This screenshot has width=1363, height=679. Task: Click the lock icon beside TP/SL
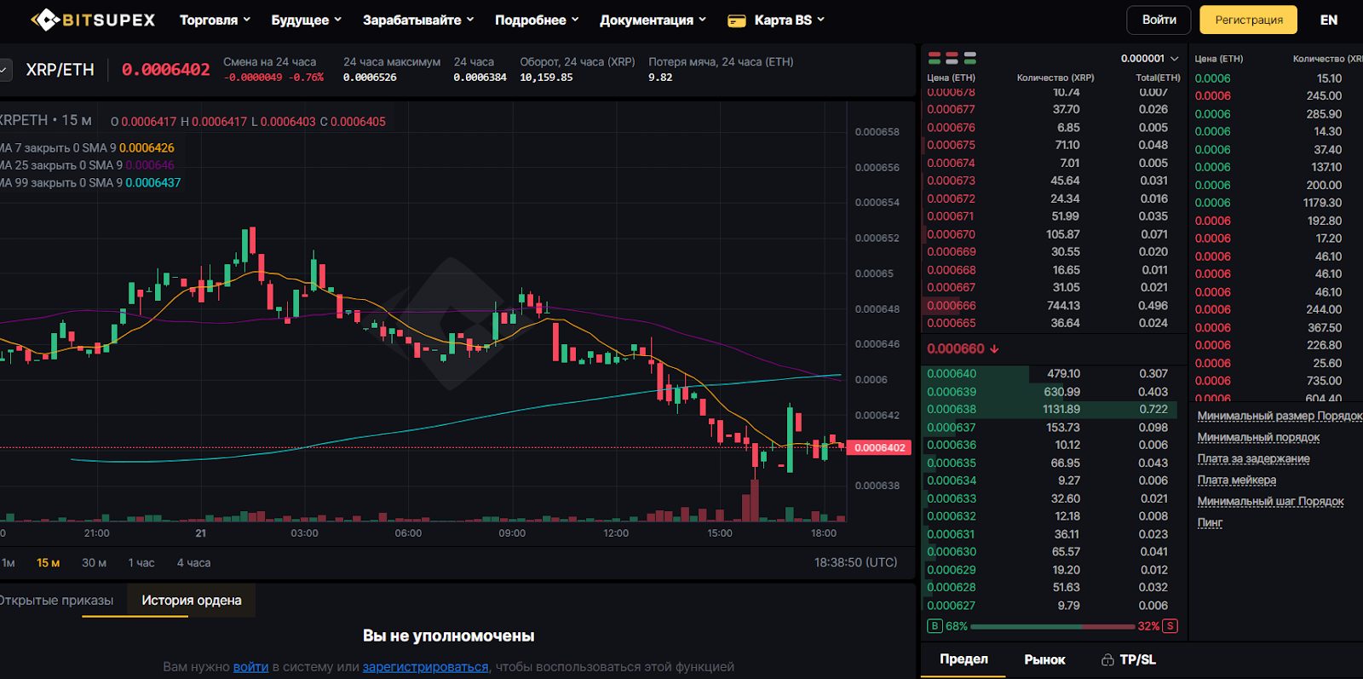(x=1107, y=659)
